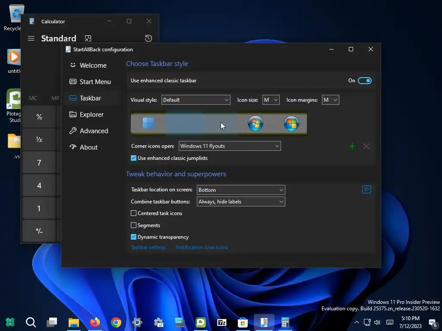
Task: Toggle Use enhanced classic taskbar switch
Action: 364,81
